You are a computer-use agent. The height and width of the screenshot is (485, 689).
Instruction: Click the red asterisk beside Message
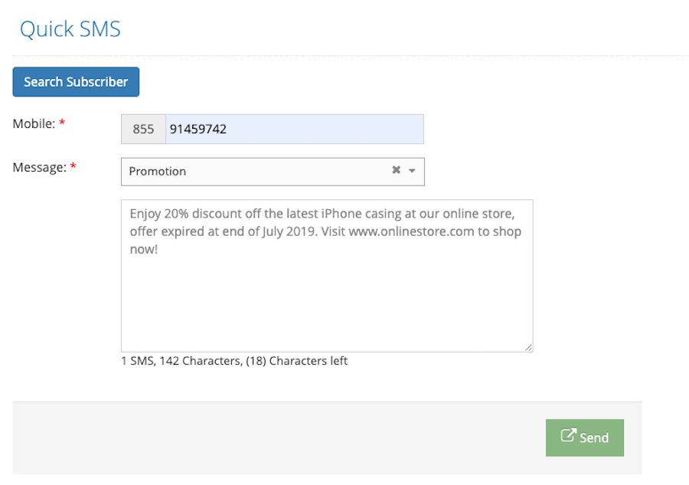coord(73,165)
